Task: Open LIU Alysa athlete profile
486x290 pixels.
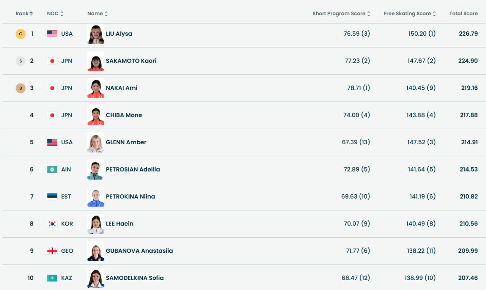Action: pyautogui.click(x=119, y=34)
